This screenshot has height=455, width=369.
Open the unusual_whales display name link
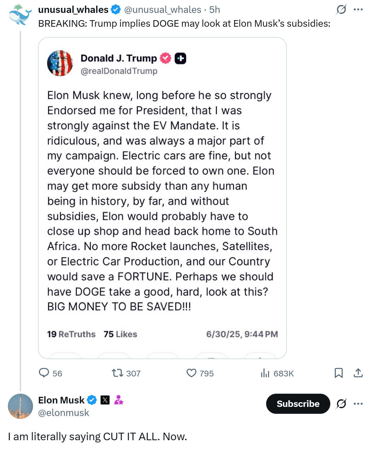73,10
